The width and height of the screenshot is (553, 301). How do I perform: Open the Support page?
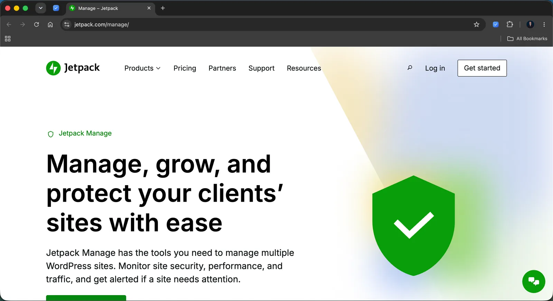[261, 68]
